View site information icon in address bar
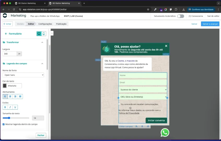 20,9
